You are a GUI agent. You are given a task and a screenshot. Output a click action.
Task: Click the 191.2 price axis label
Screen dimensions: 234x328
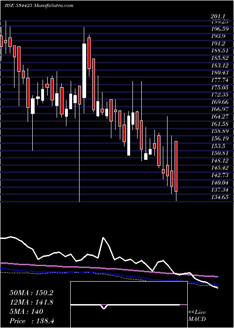[218, 43]
